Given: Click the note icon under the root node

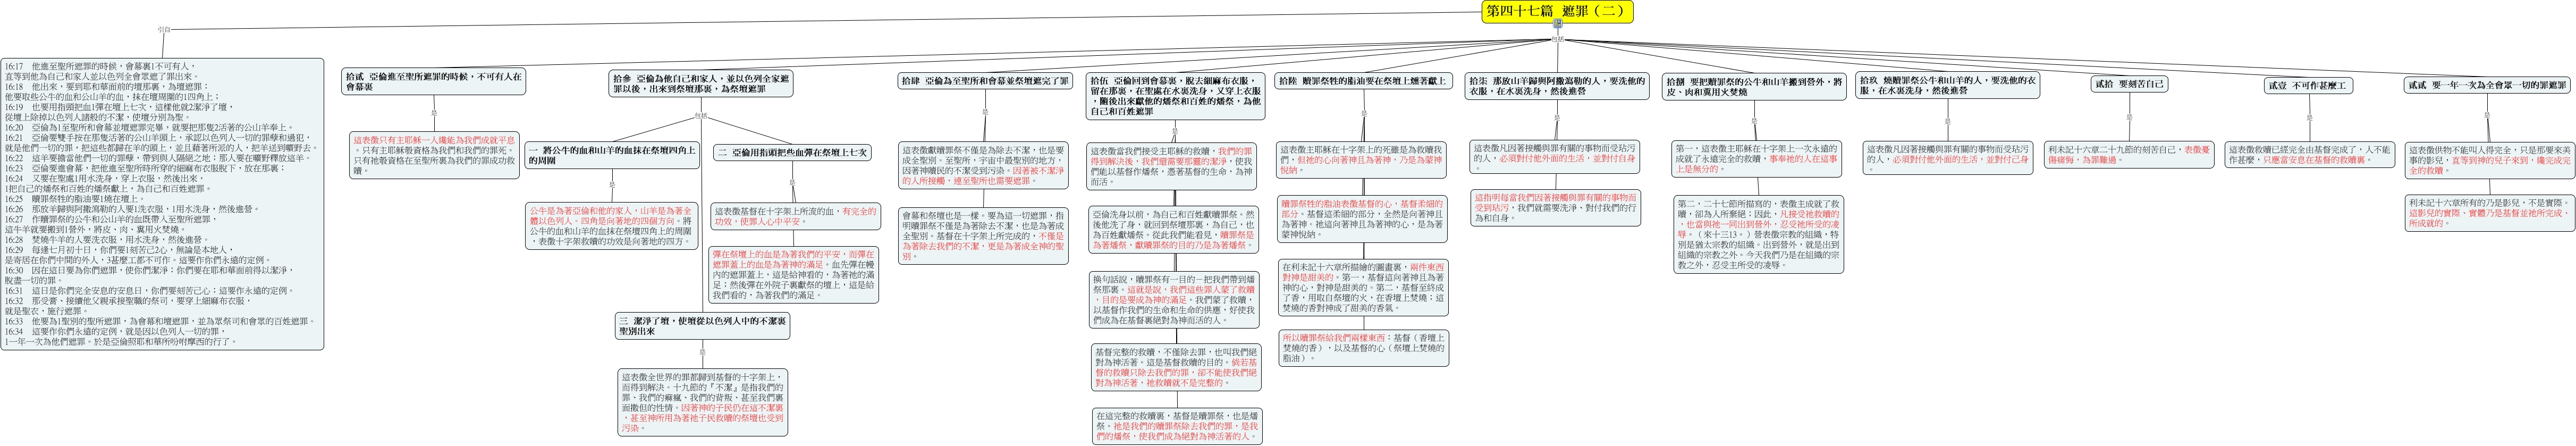Looking at the screenshot, I should click(x=1557, y=24).
